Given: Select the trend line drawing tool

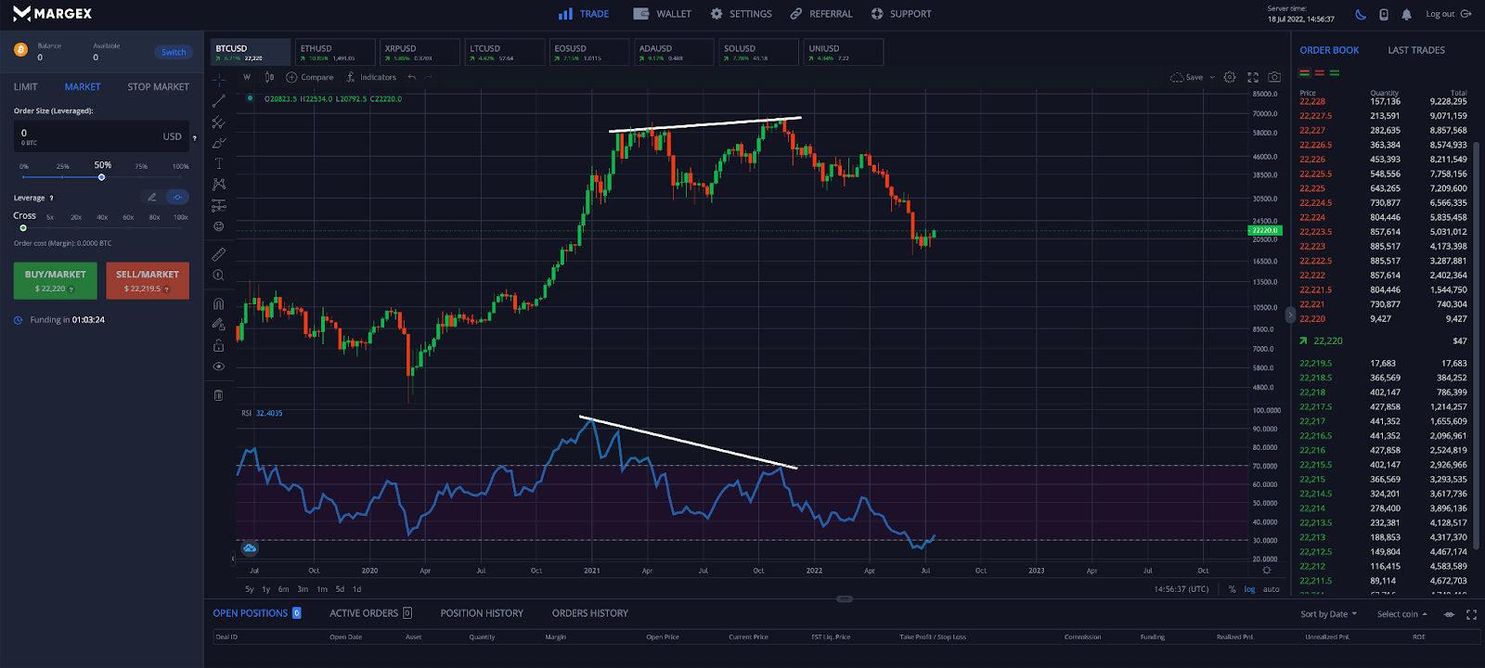Looking at the screenshot, I should [219, 101].
